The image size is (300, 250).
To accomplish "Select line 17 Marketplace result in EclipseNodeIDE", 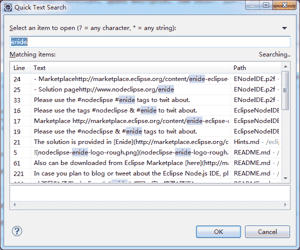I will 146,121.
